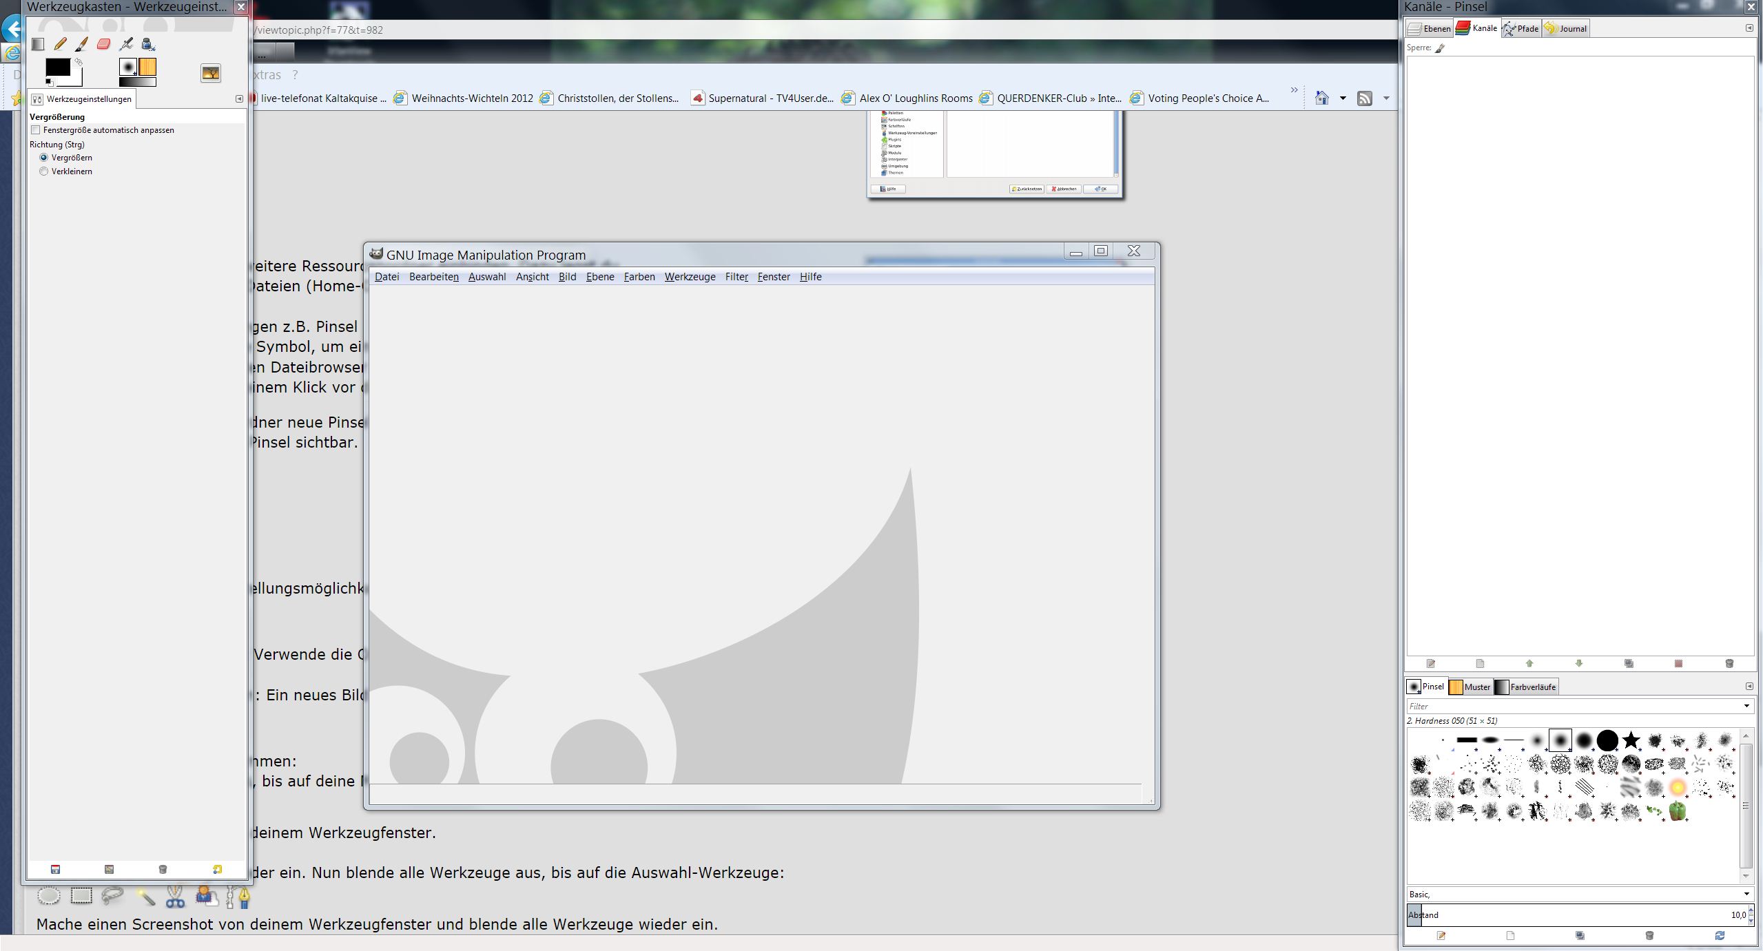
Task: Open the Basic brush tag dropdown
Action: tap(1746, 894)
